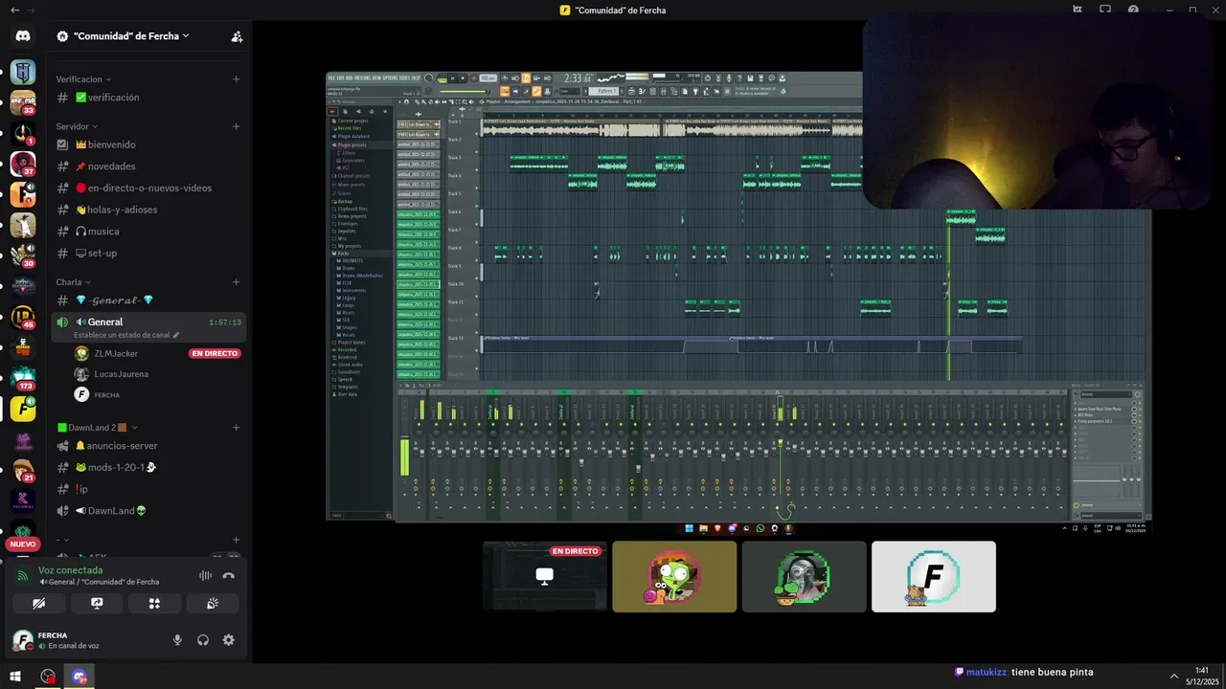
Task: Select the green alien avatar participant tile
Action: pyautogui.click(x=674, y=576)
